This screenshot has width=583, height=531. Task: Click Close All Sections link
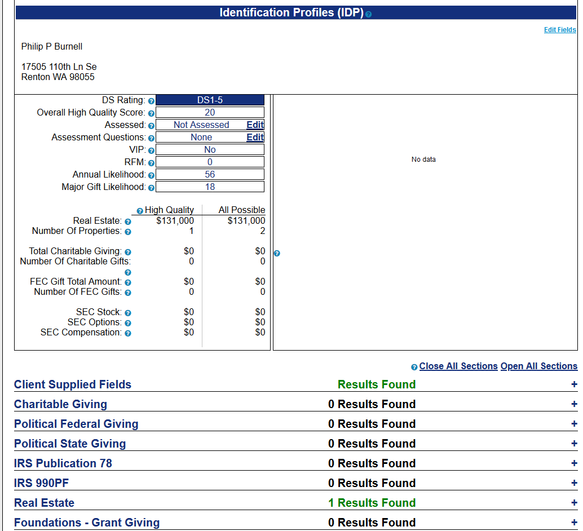tap(458, 366)
